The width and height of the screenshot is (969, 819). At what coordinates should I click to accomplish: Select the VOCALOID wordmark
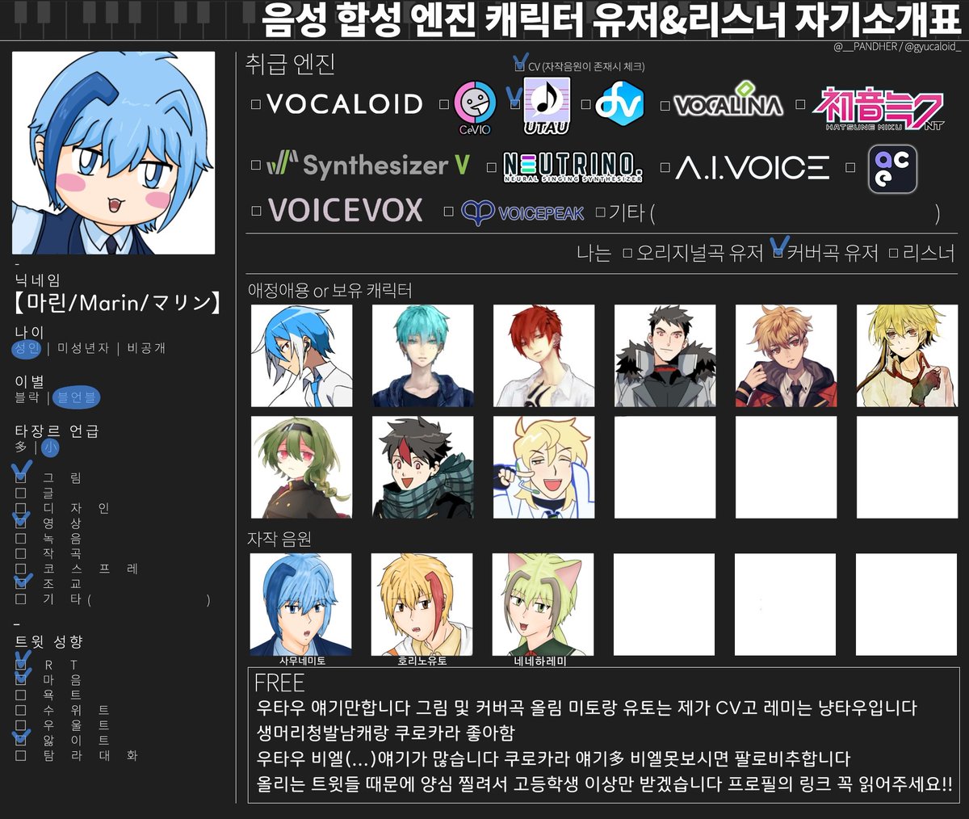(345, 104)
